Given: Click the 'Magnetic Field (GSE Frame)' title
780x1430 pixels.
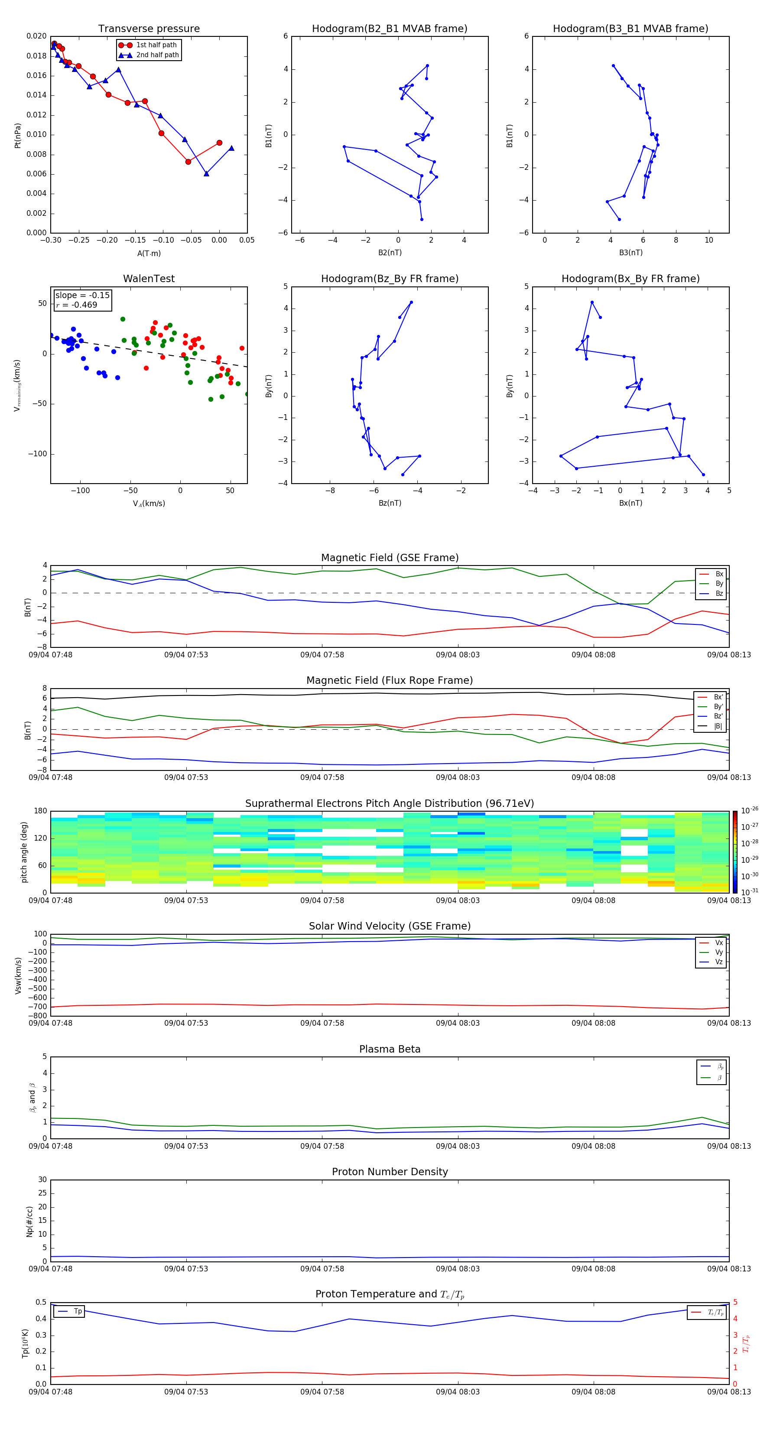Looking at the screenshot, I should [390, 558].
